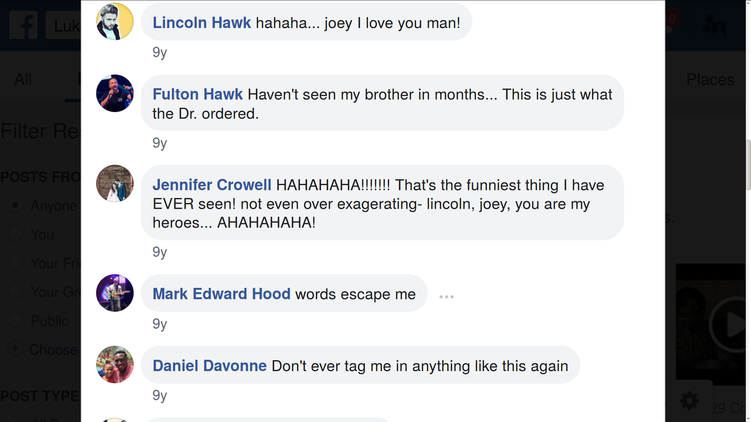This screenshot has width=751, height=422.
Task: Click the Facebook logo icon
Action: [x=23, y=25]
